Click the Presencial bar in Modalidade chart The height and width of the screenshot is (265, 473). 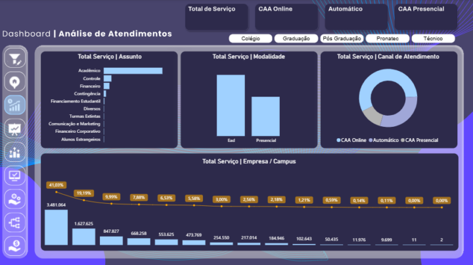point(265,116)
